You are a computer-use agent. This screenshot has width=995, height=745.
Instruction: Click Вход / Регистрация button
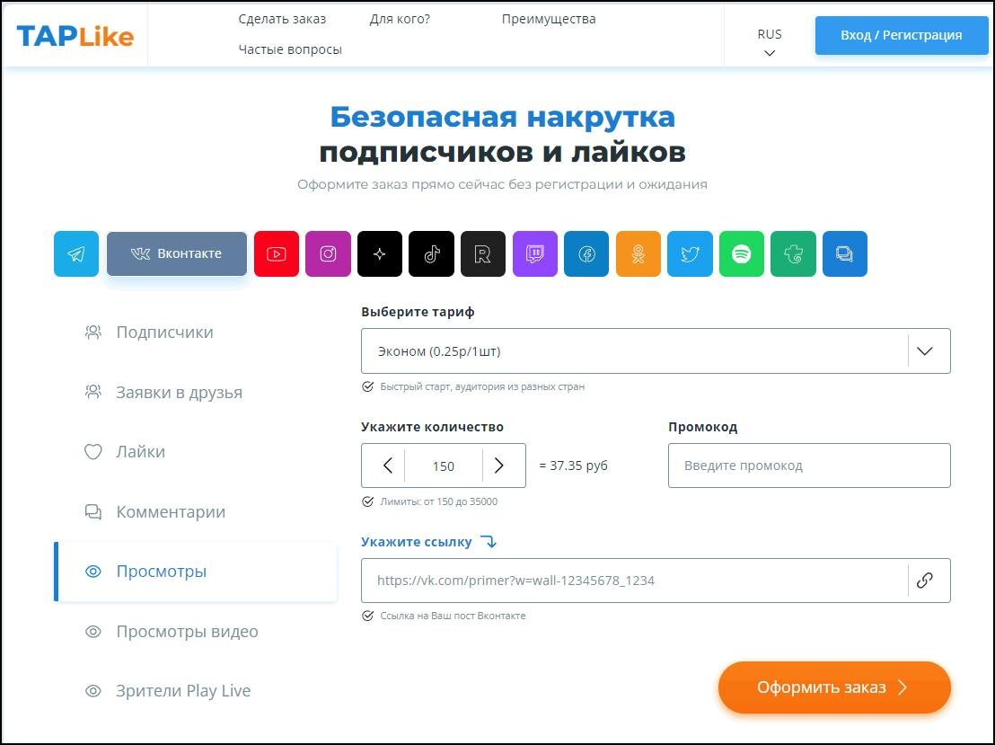coord(901,36)
